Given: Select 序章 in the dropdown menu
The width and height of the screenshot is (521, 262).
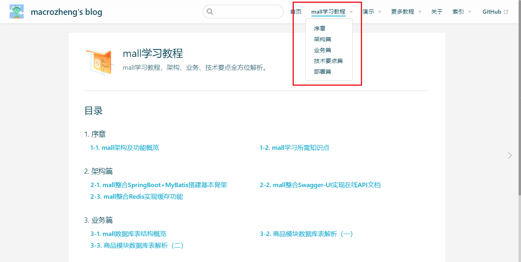Looking at the screenshot, I should click(320, 28).
